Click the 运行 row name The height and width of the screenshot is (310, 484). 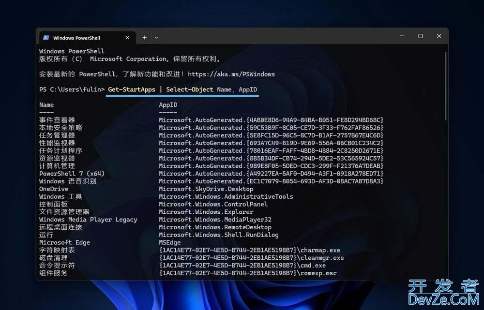coord(46,235)
